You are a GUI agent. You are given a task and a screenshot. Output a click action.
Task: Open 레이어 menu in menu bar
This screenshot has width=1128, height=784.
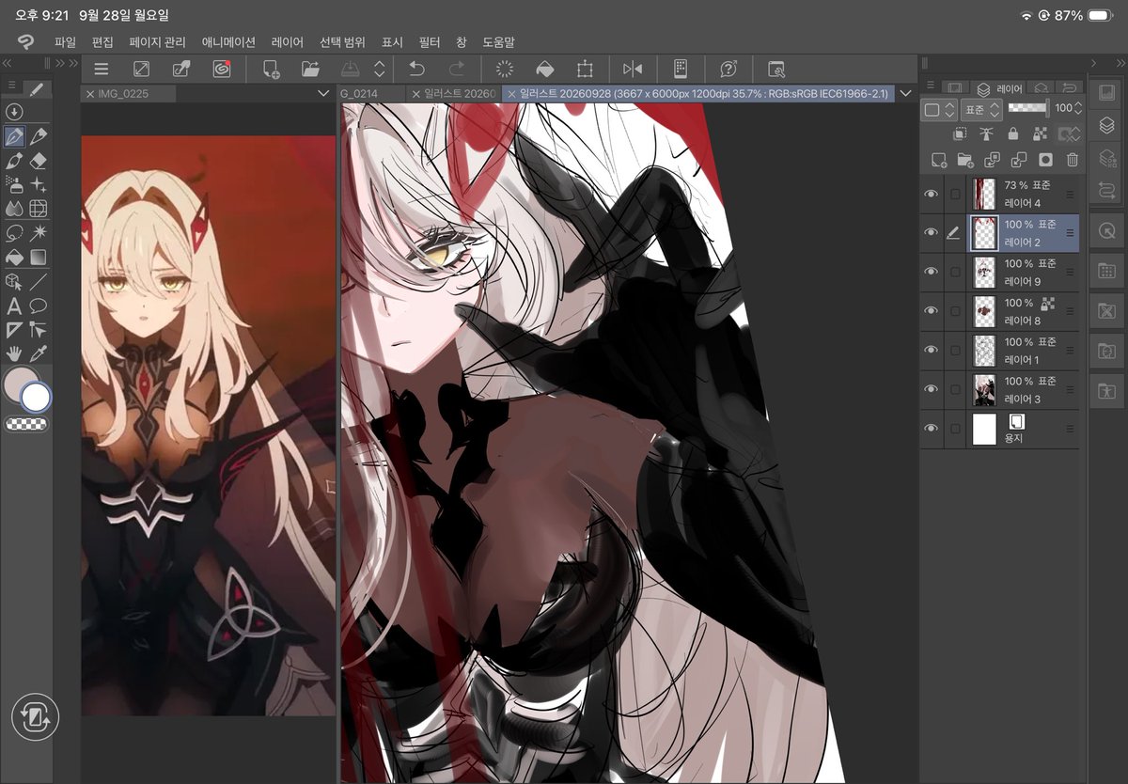(287, 42)
